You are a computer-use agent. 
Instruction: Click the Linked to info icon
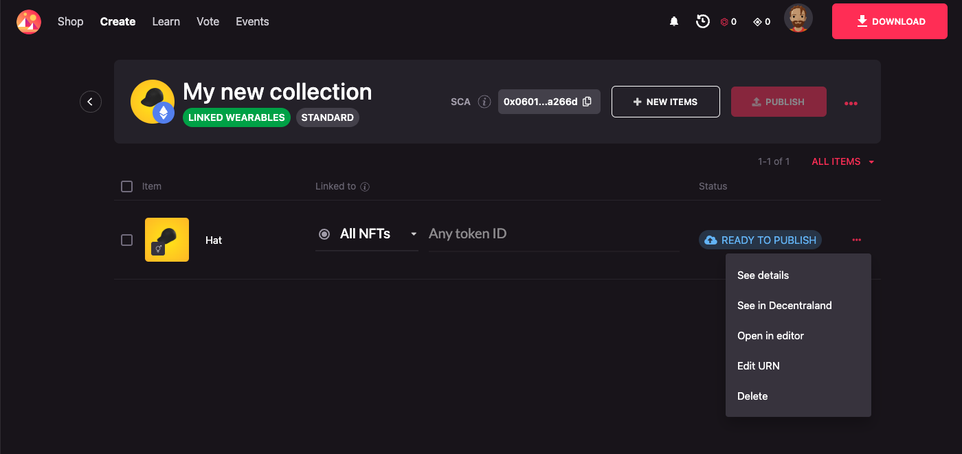(366, 187)
